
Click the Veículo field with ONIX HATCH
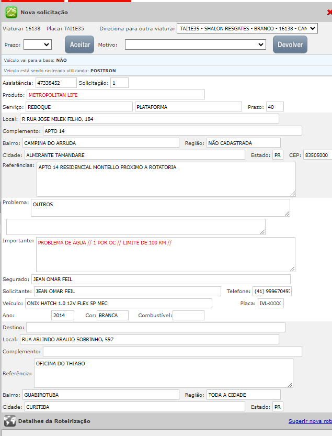(x=118, y=303)
